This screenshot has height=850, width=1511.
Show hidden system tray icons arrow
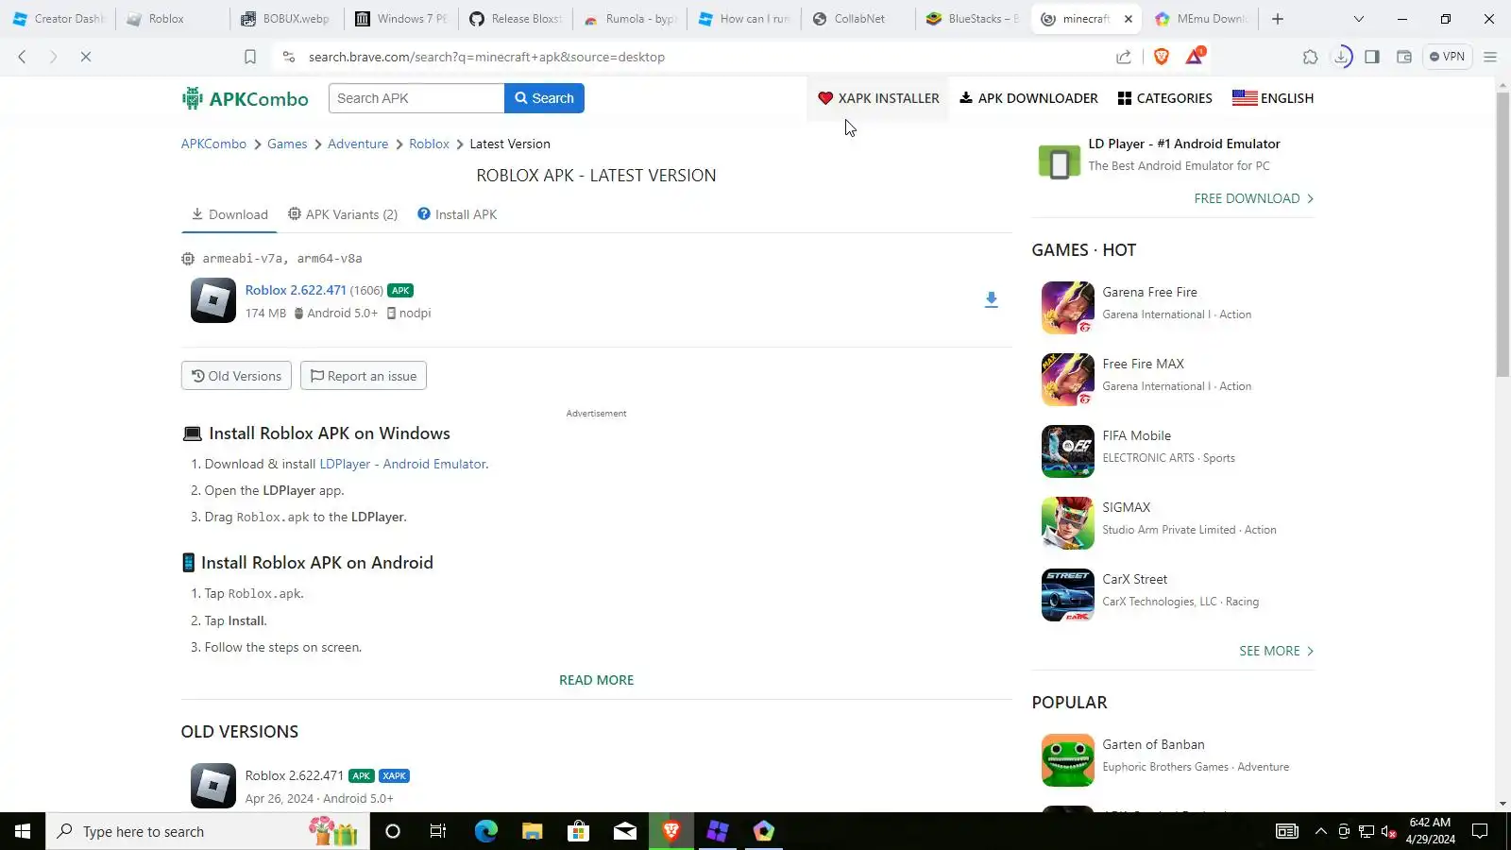coord(1320,831)
